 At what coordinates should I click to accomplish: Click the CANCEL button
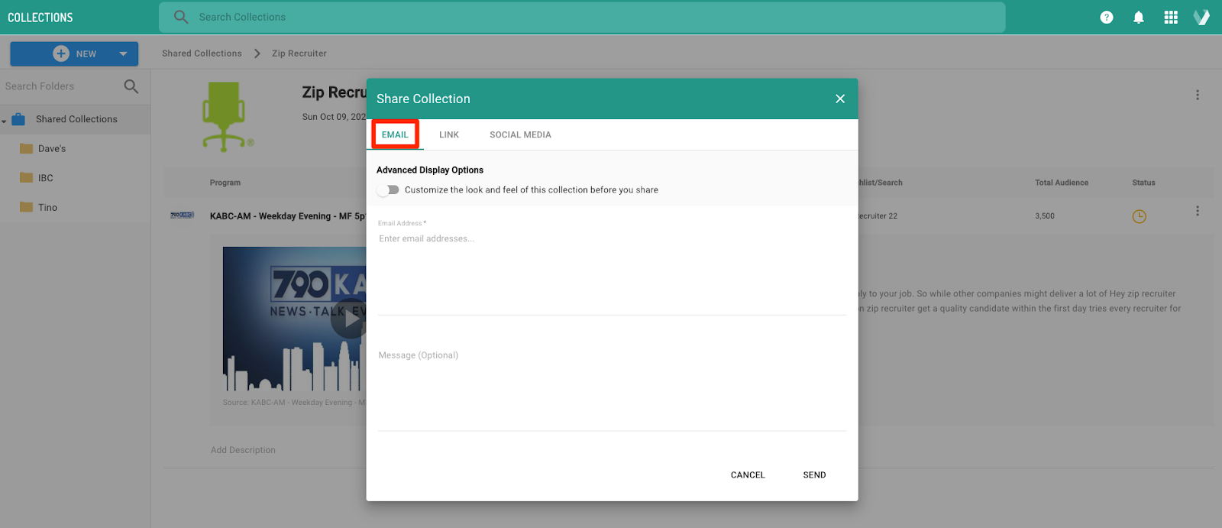[x=748, y=475]
